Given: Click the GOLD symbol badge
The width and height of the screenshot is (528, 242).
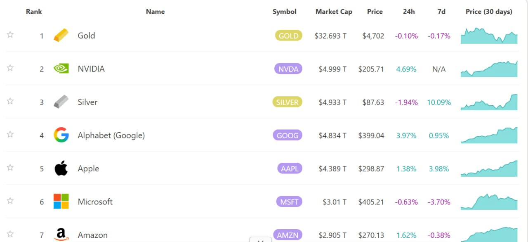Looking at the screenshot, I should tap(289, 36).
